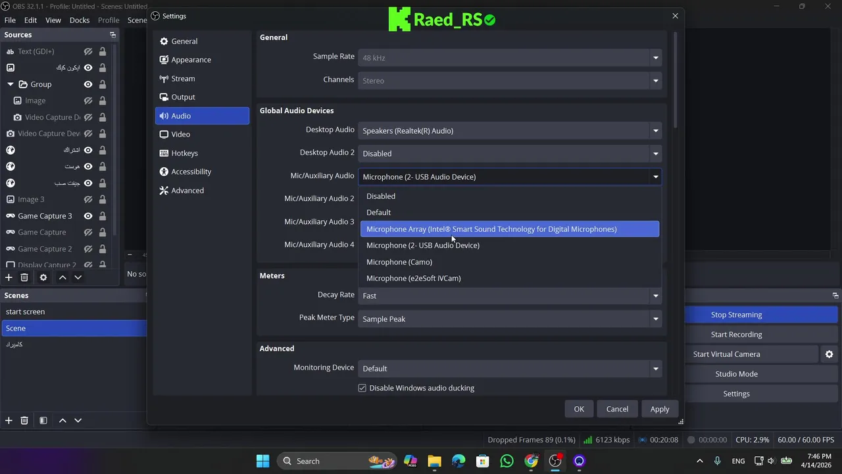Hide the Group source with its eye icon
The width and height of the screenshot is (842, 474).
click(x=88, y=84)
